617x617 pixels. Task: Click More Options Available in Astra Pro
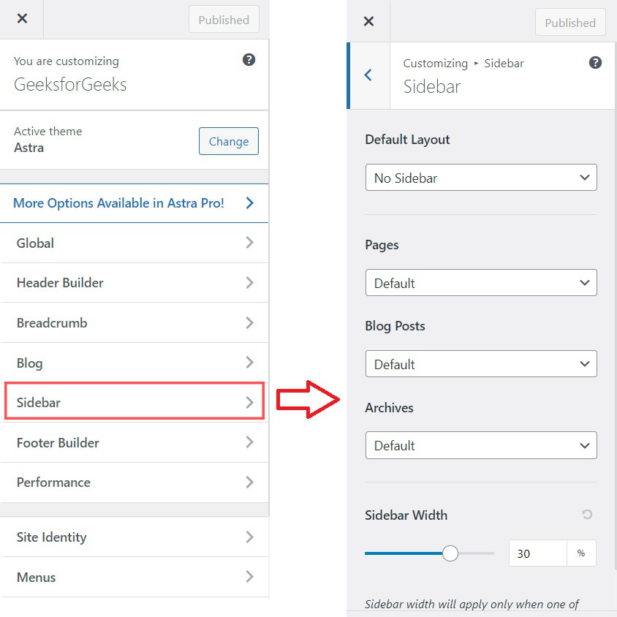(x=135, y=203)
